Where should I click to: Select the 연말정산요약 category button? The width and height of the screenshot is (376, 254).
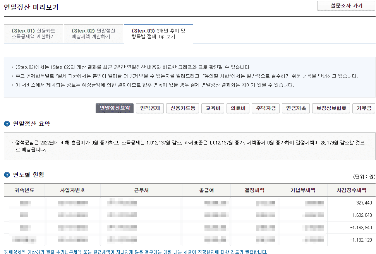[x=115, y=108]
